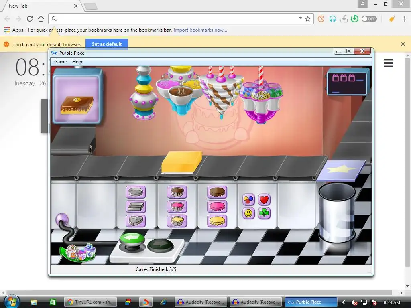Pick the pink icing button

217,207
